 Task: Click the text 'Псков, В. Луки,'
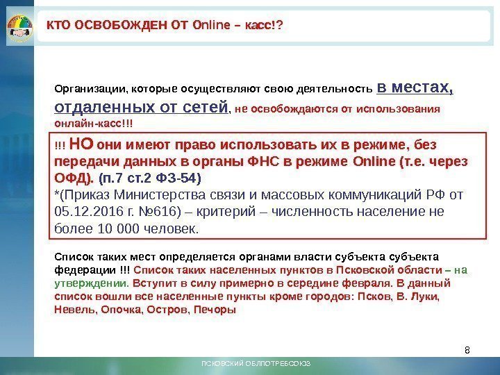[x=399, y=297]
